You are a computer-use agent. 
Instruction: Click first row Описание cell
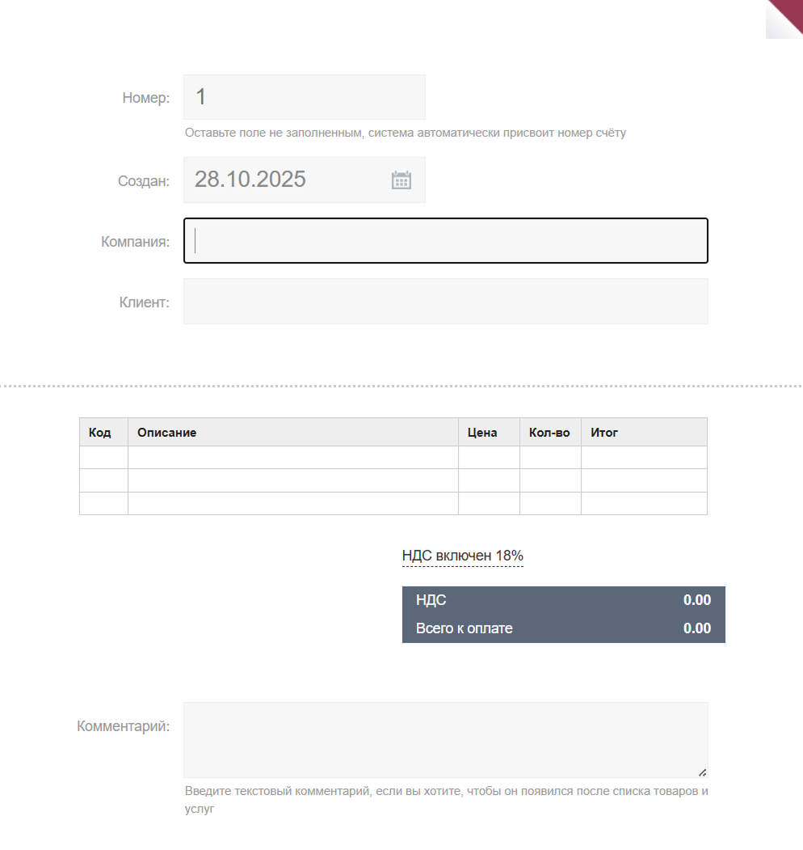pyautogui.click(x=292, y=458)
